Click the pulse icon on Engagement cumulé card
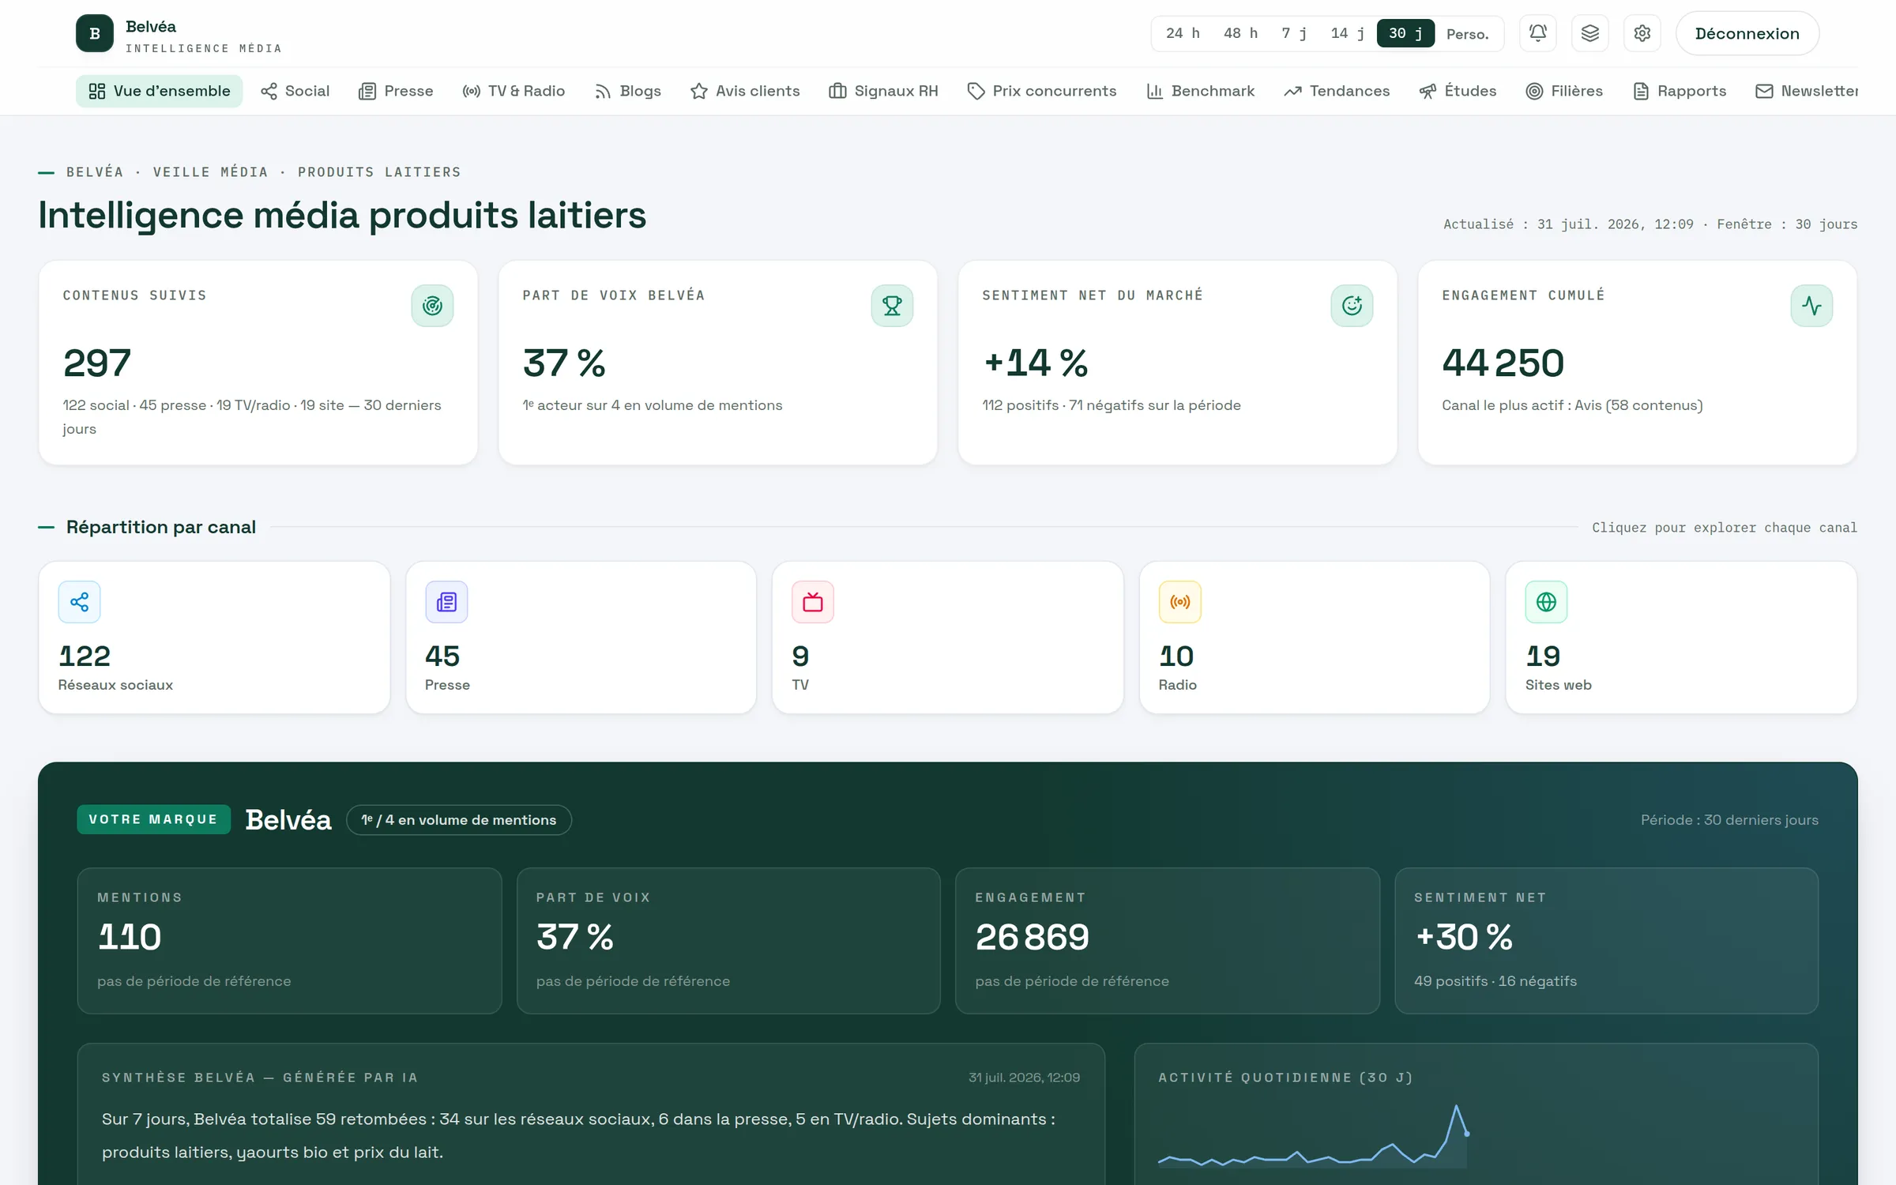1896x1185 pixels. pyautogui.click(x=1811, y=306)
